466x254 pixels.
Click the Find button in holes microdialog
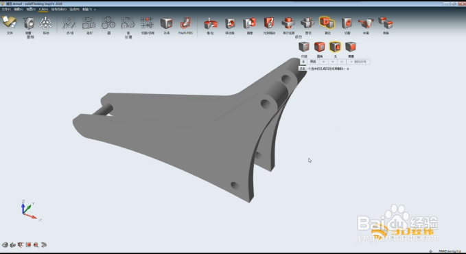point(313,62)
